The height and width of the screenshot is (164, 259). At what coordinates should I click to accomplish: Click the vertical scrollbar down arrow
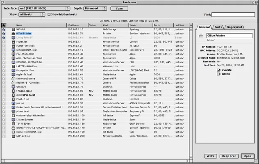191,157
